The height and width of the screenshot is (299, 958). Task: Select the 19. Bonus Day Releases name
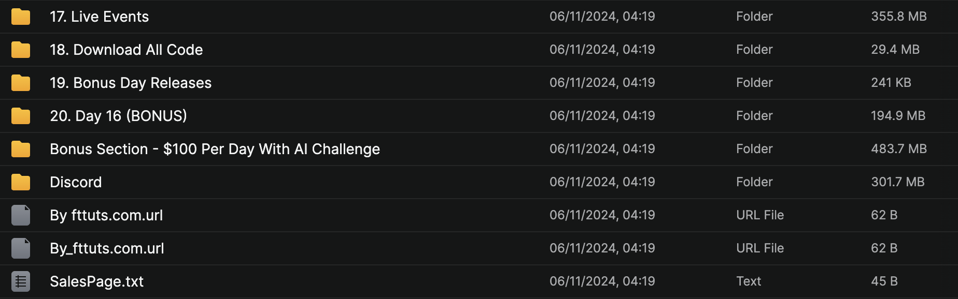130,83
